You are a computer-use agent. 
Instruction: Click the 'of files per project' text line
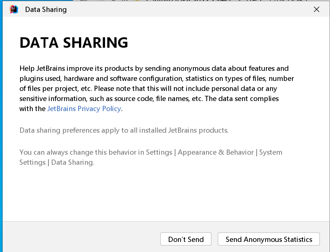pos(148,89)
